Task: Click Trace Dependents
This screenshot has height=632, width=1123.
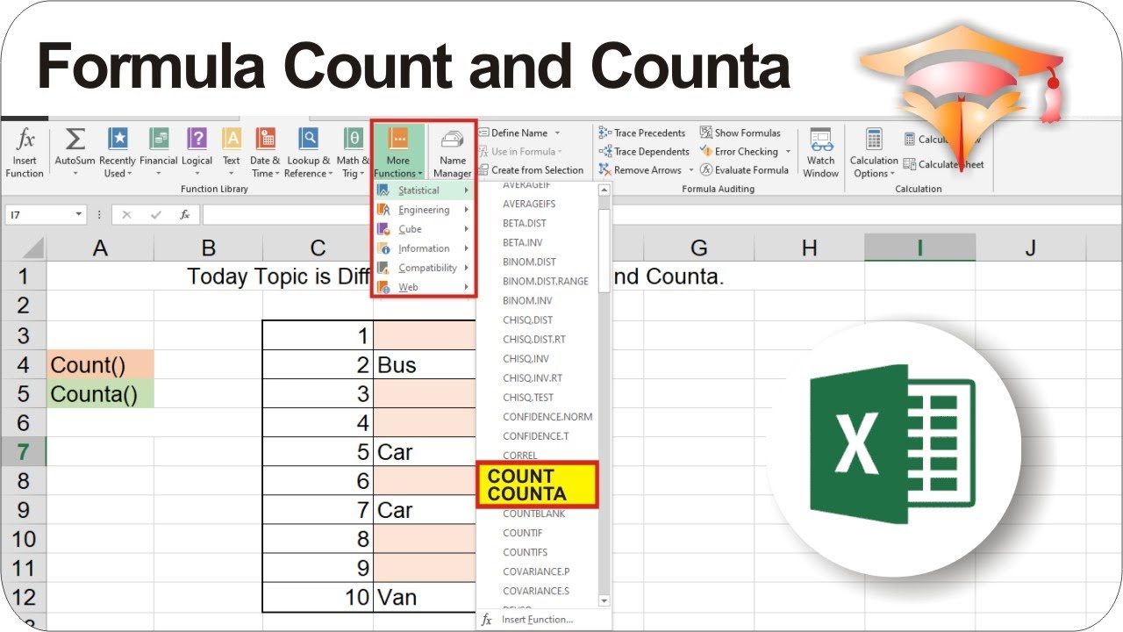Action: coord(644,151)
